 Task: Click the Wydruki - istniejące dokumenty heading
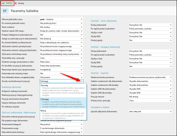[106, 47]
